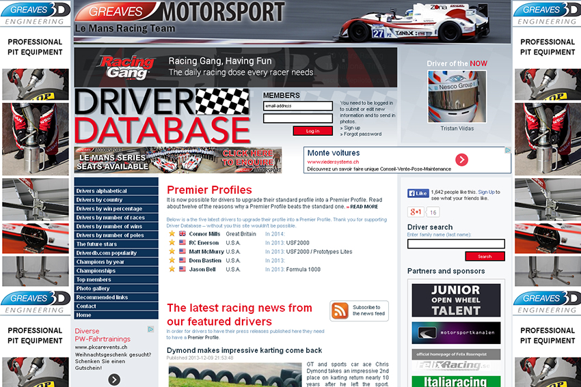Click the Premier Profile link in news intro

203,337
